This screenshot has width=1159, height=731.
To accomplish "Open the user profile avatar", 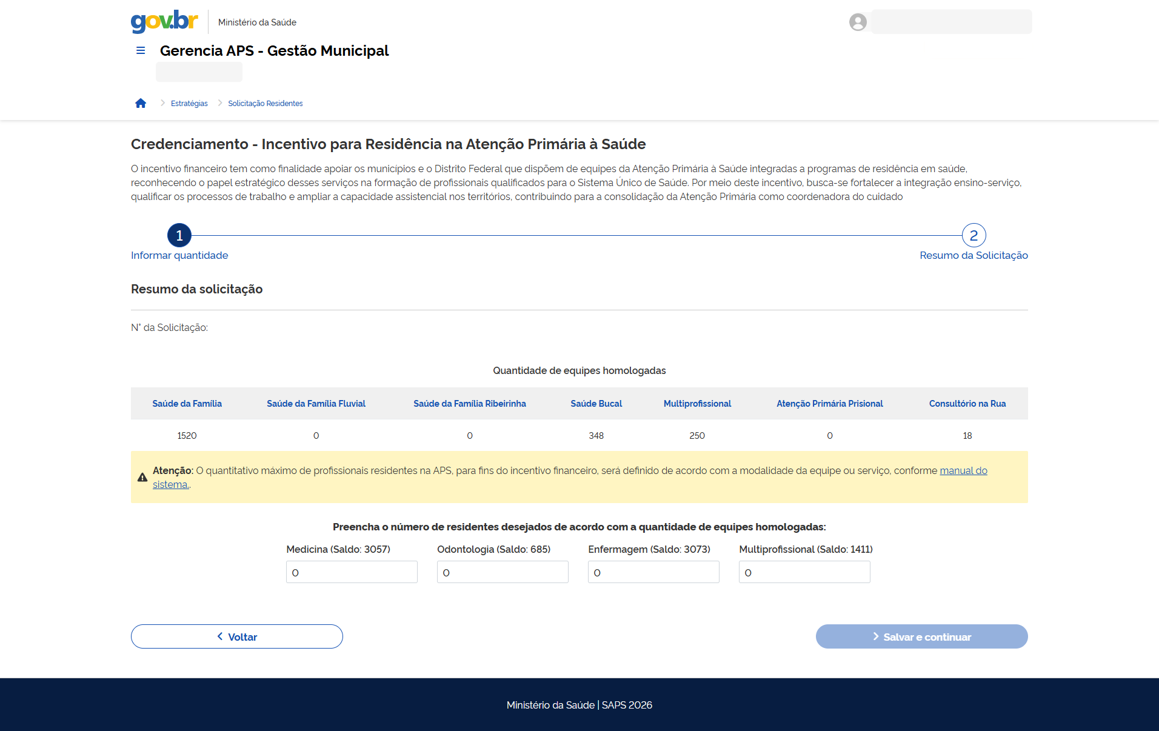I will [857, 22].
